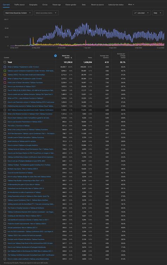Switch to the Cities tab

(x=45, y=5)
